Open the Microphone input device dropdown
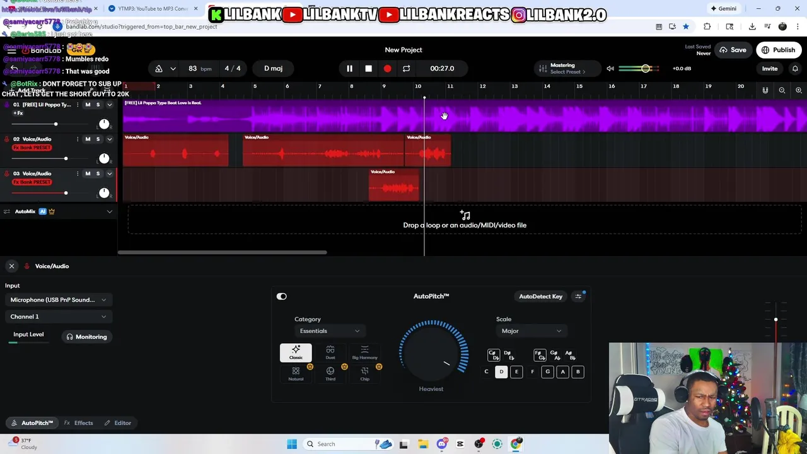The height and width of the screenshot is (454, 807). 58,300
